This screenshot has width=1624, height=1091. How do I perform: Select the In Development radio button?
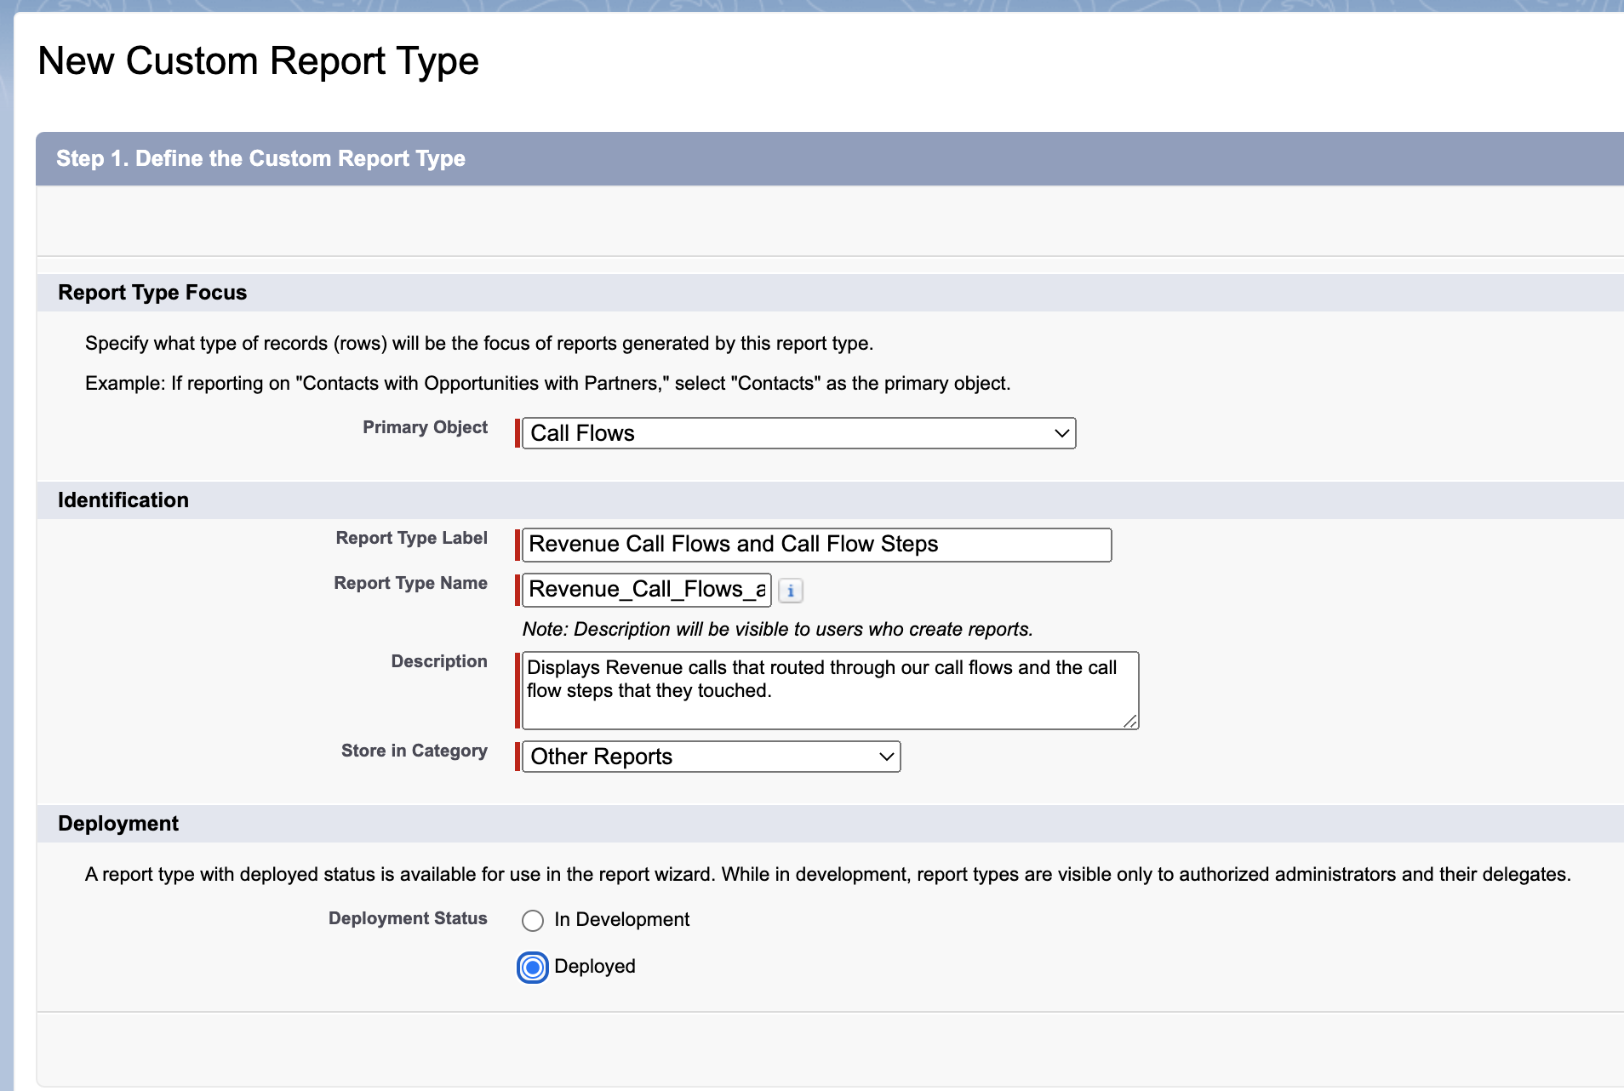(x=533, y=920)
